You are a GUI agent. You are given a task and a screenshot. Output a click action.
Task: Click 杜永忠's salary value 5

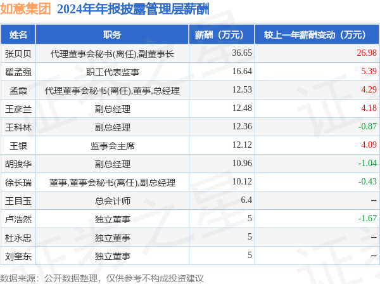pos(250,237)
